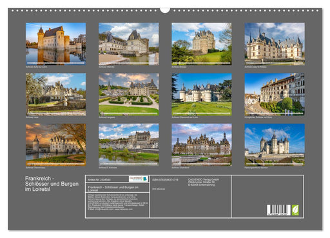Screen dimensions: 330x238
Task: Click the barcode graphic
Action: tap(278, 210)
